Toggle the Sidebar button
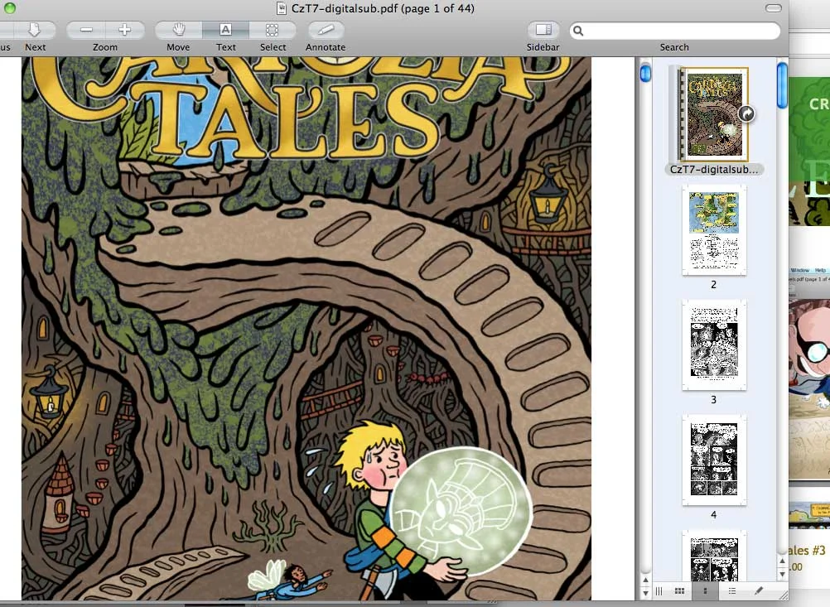Viewport: 830px width, 607px height. pos(543,30)
